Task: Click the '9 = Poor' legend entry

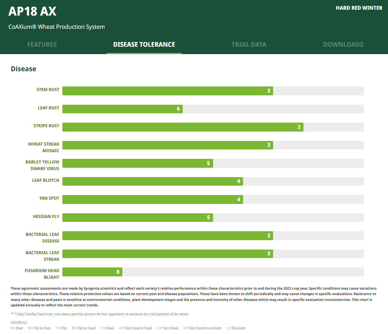Action: point(17,328)
